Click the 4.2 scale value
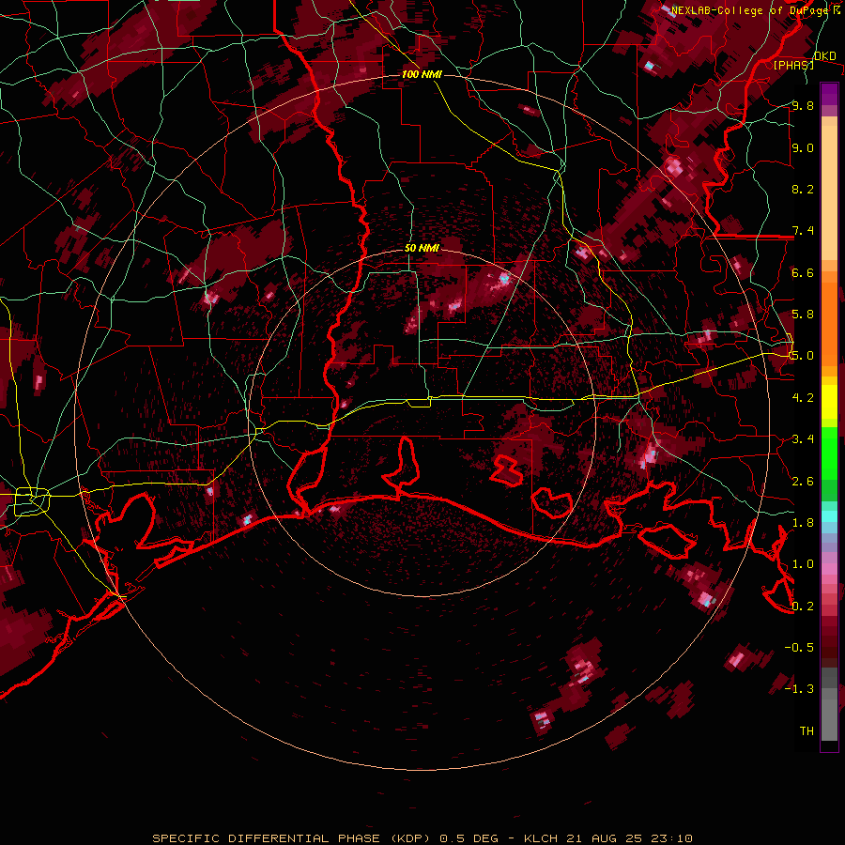 pos(803,397)
